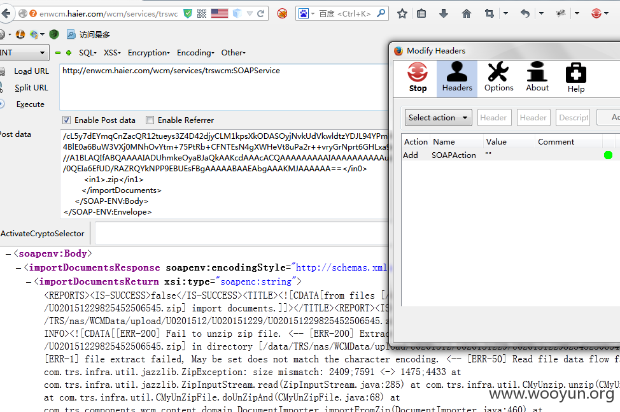Open Options wrench icon in Modify Headers
This screenshot has height=412, width=620.
[498, 77]
